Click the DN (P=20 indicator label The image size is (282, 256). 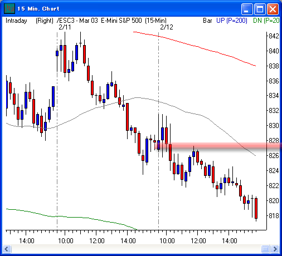266,21
